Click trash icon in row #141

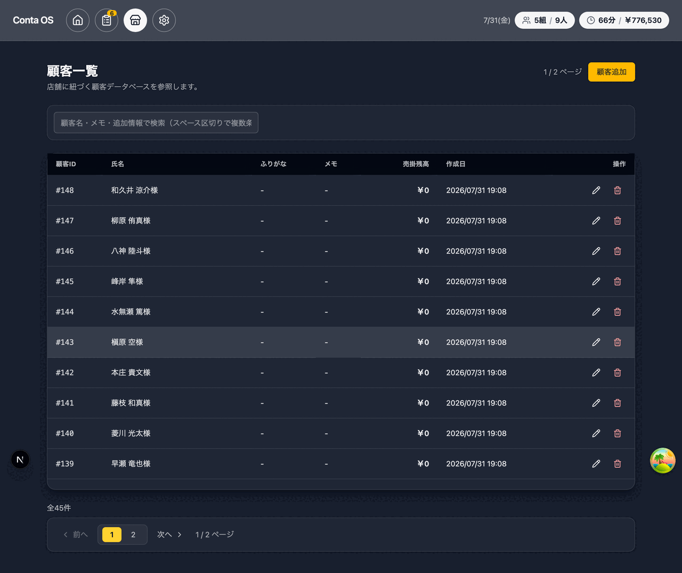pos(618,403)
